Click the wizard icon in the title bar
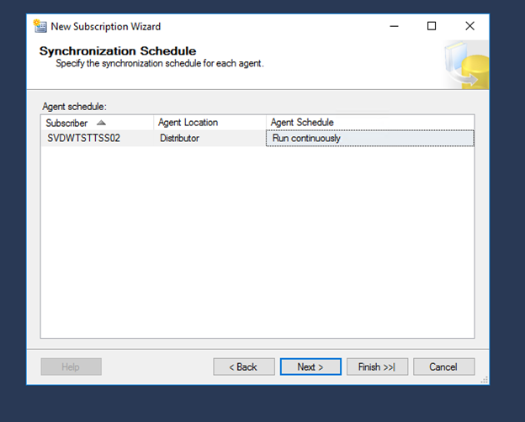This screenshot has height=422, width=525. 40,26
